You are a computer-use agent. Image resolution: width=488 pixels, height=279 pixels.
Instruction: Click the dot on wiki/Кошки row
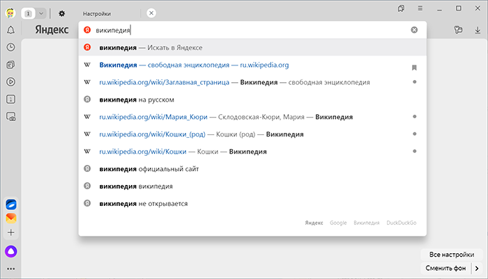415,151
